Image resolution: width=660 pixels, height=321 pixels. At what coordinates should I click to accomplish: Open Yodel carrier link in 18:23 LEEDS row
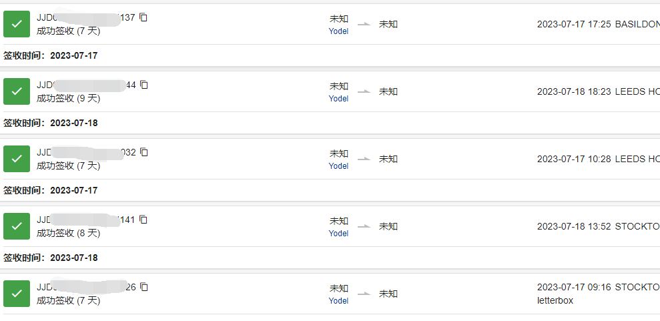click(338, 99)
